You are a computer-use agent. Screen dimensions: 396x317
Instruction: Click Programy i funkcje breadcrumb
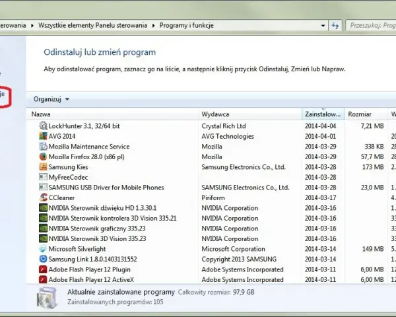(187, 26)
